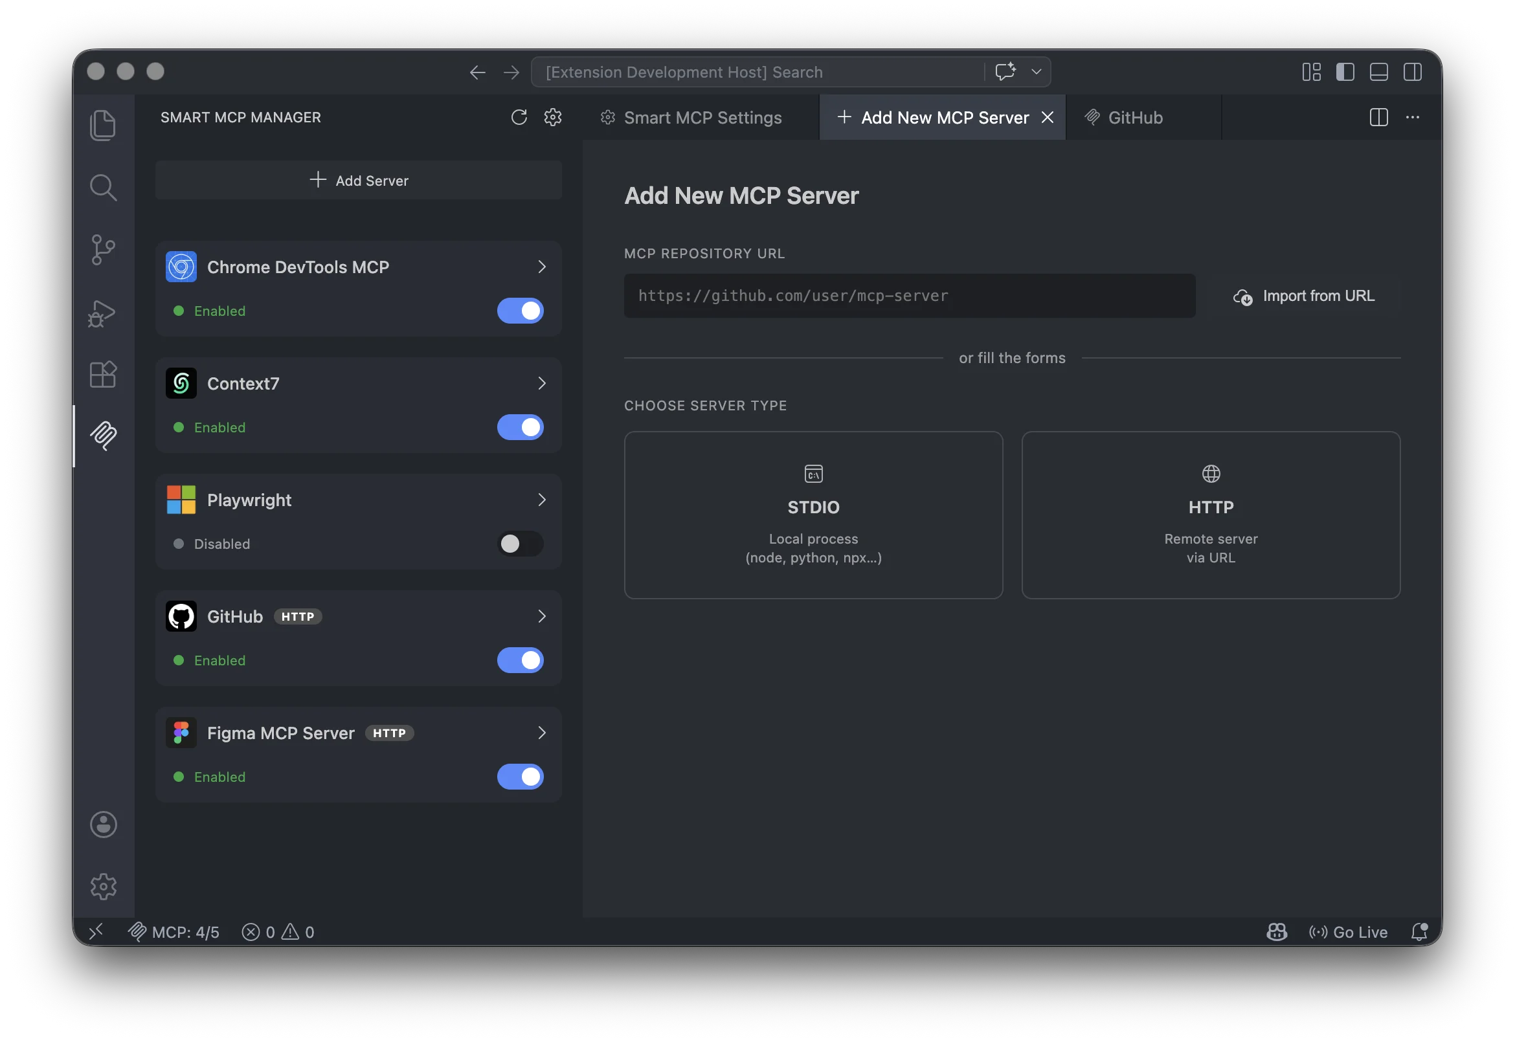Expand the Playwright server details
This screenshot has width=1515, height=1042.
coord(541,500)
